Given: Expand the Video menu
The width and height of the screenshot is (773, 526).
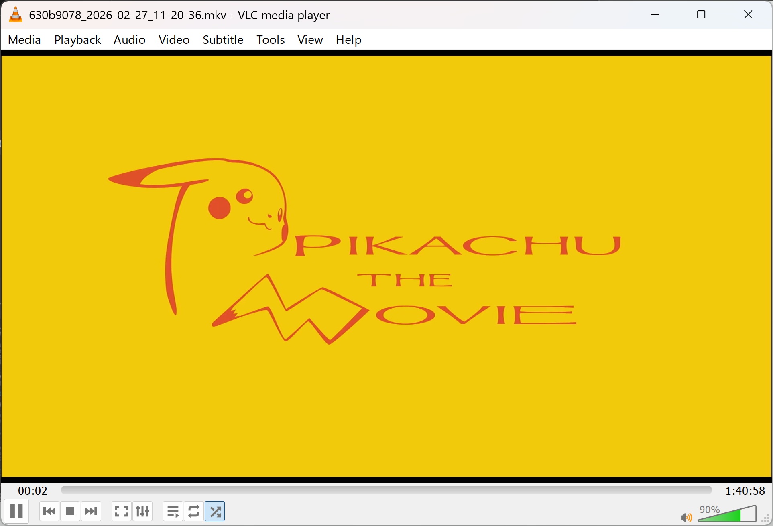Looking at the screenshot, I should point(174,40).
